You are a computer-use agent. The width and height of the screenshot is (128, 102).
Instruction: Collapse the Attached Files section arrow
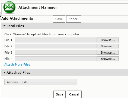[4, 73]
